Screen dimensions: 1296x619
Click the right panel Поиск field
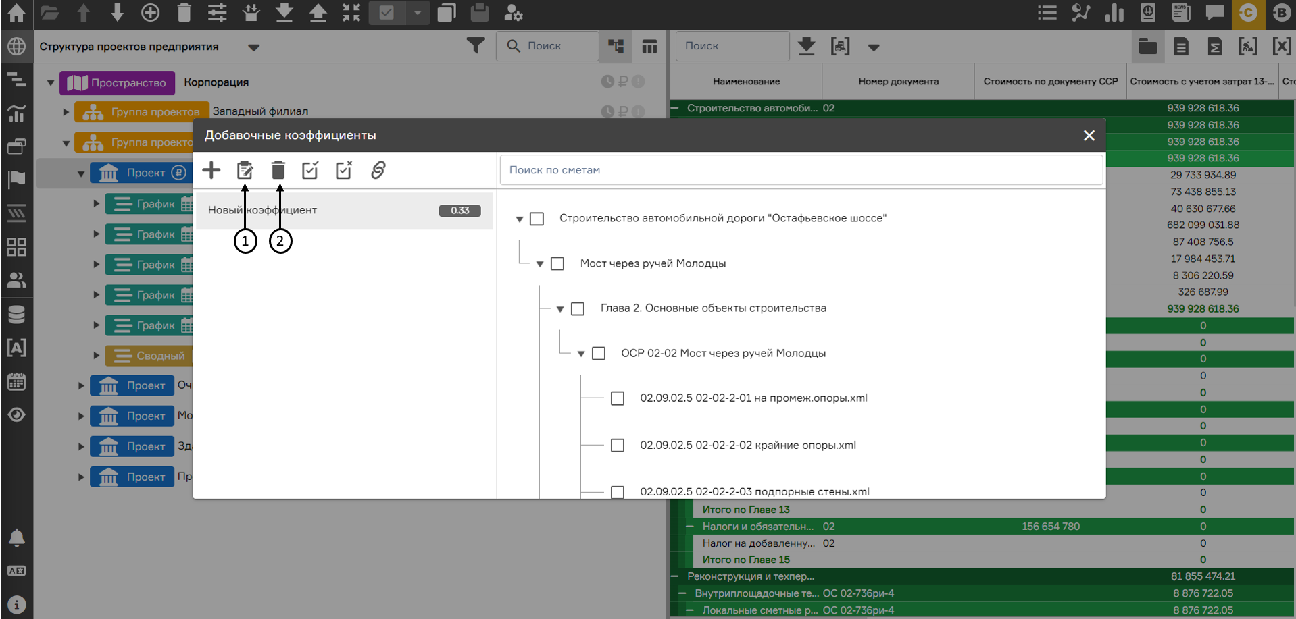click(x=732, y=46)
